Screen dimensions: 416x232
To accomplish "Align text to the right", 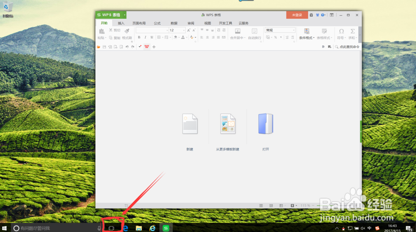I will [x=213, y=38].
